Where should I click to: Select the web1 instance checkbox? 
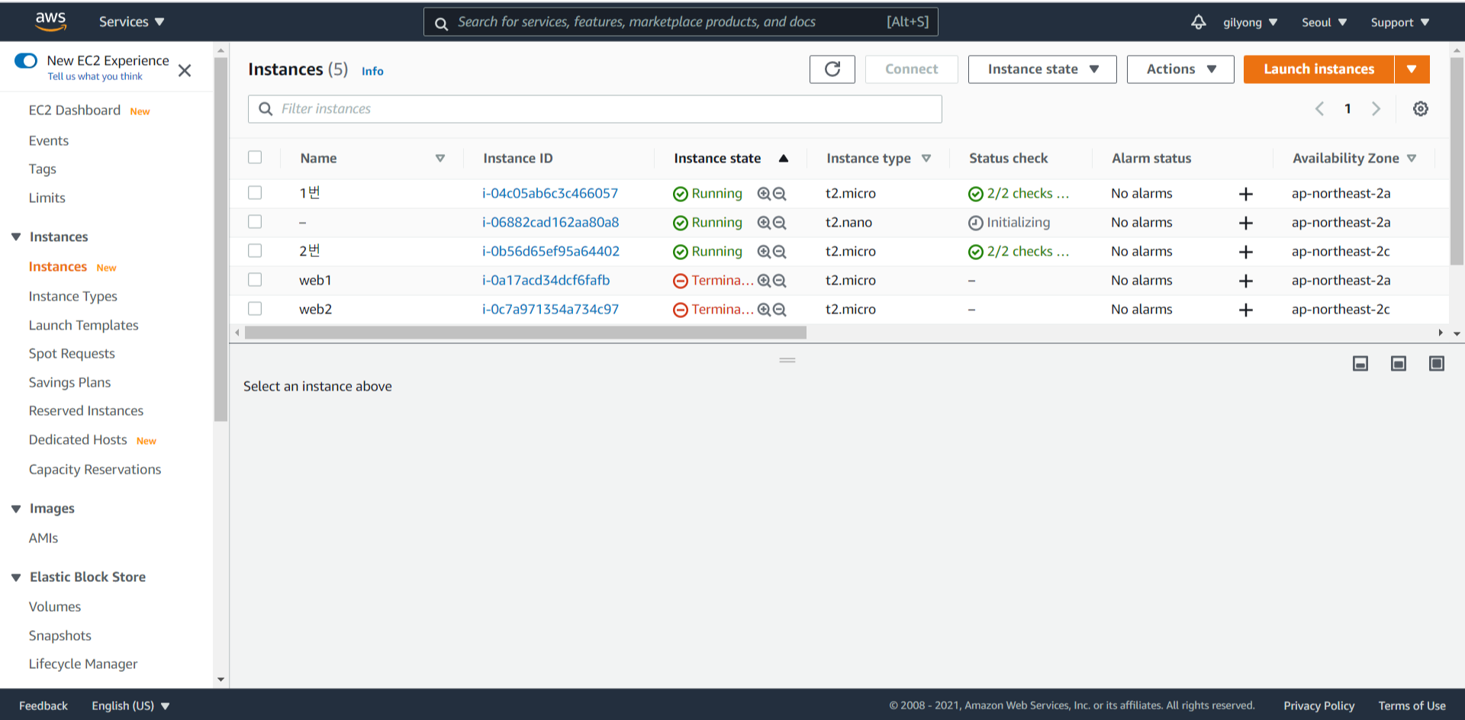pos(255,280)
